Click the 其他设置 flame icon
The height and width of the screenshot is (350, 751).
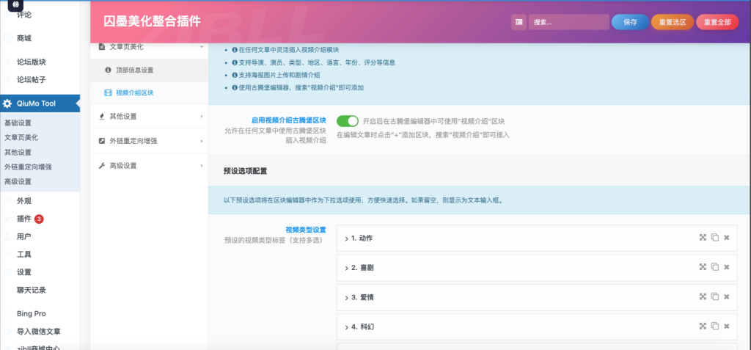101,117
